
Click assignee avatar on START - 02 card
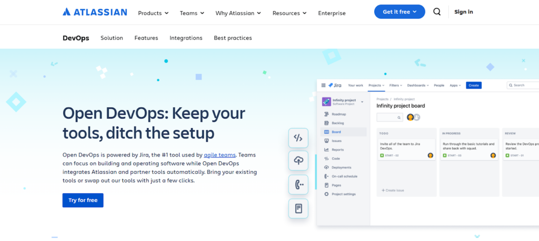[431, 155]
